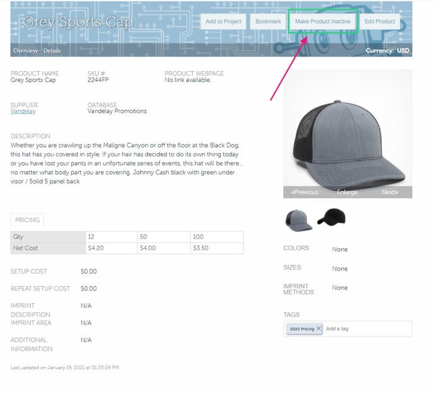Enlarge the product image
The height and width of the screenshot is (394, 434).
pyautogui.click(x=347, y=192)
